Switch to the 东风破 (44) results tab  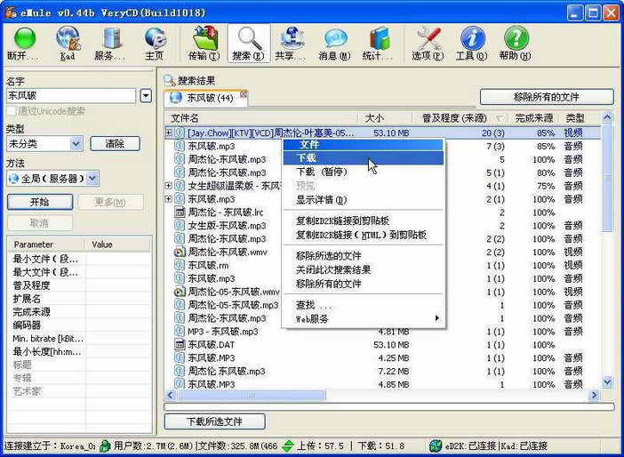tap(203, 97)
